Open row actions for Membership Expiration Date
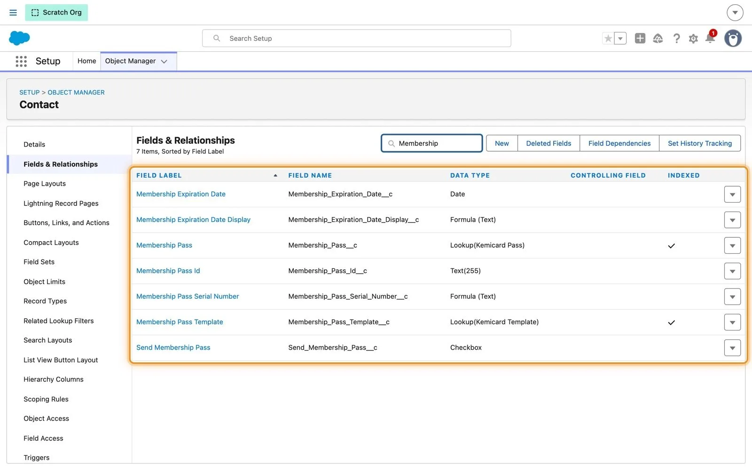 [x=732, y=195]
